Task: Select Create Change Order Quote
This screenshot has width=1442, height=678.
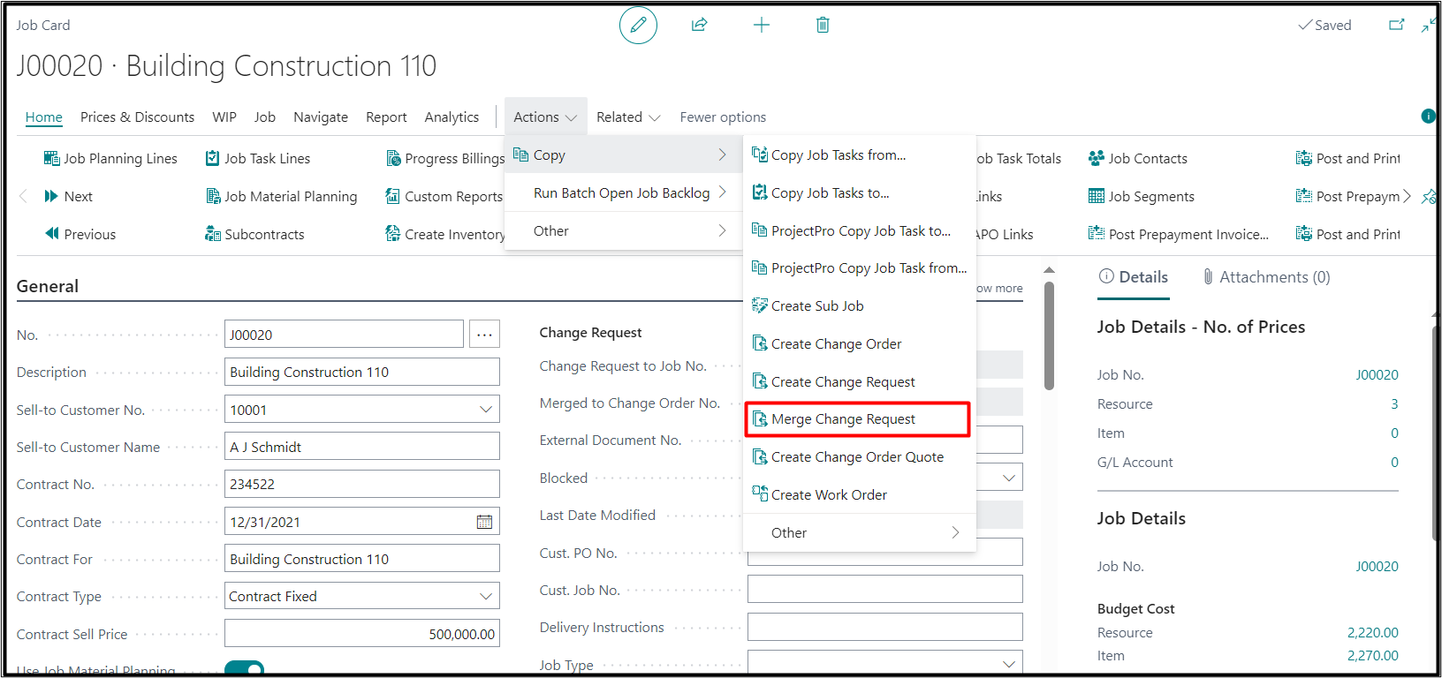Action: pyautogui.click(x=860, y=456)
